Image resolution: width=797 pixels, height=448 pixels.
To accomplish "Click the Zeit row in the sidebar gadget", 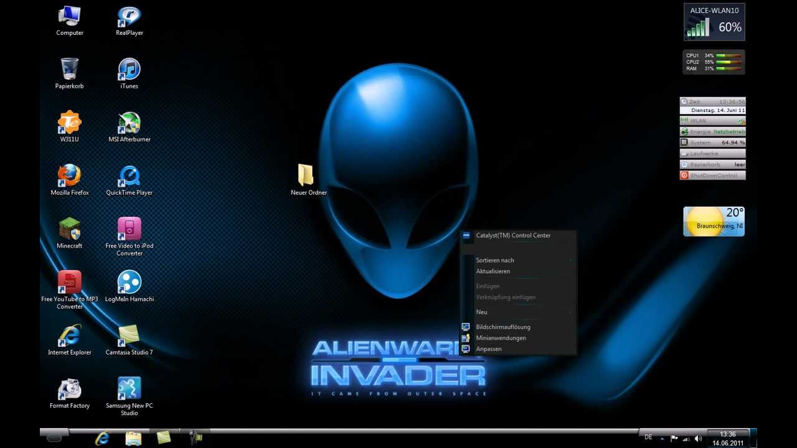I will [x=712, y=101].
